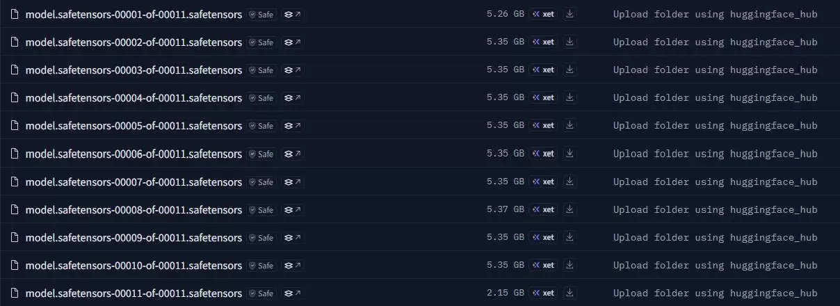The width and height of the screenshot is (840, 306).
Task: Click the xet badge on shard 00003
Action: pos(543,70)
